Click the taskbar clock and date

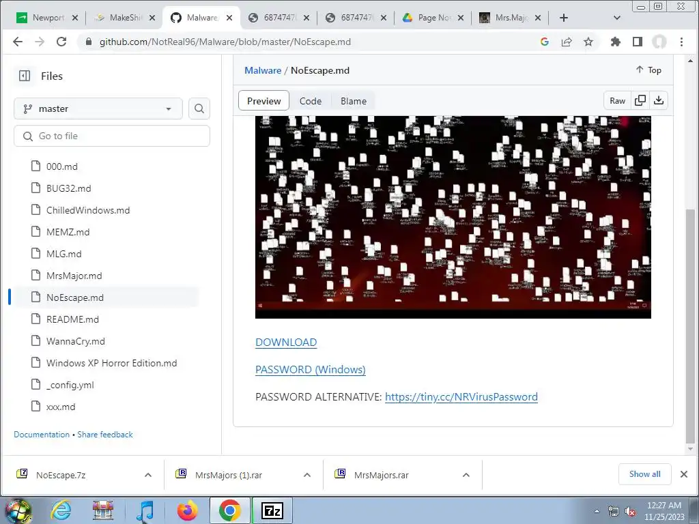(664, 511)
